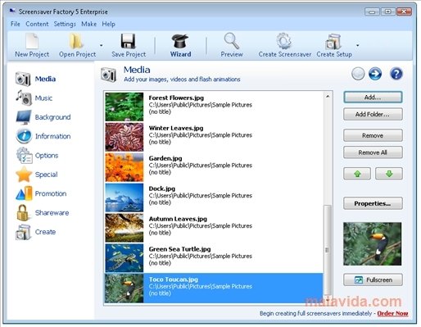The width and height of the screenshot is (421, 327).
Task: Open the Content menu
Action: coord(37,24)
